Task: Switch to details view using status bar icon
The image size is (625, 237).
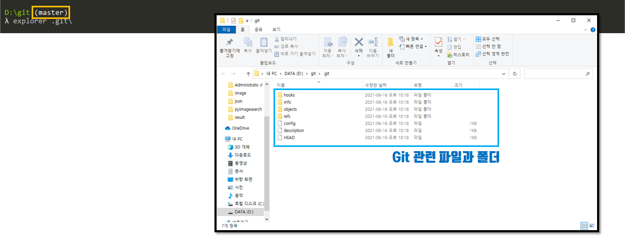Action: coord(585,226)
